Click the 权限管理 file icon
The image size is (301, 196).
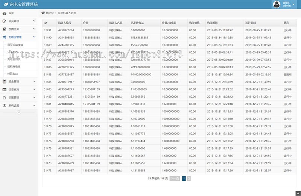5,98
